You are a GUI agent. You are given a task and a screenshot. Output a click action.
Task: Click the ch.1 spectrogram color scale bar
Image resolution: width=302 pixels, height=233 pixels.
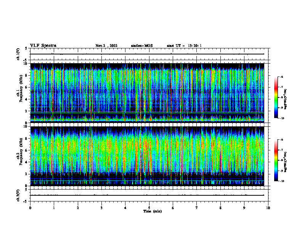pyautogui.click(x=276, y=97)
